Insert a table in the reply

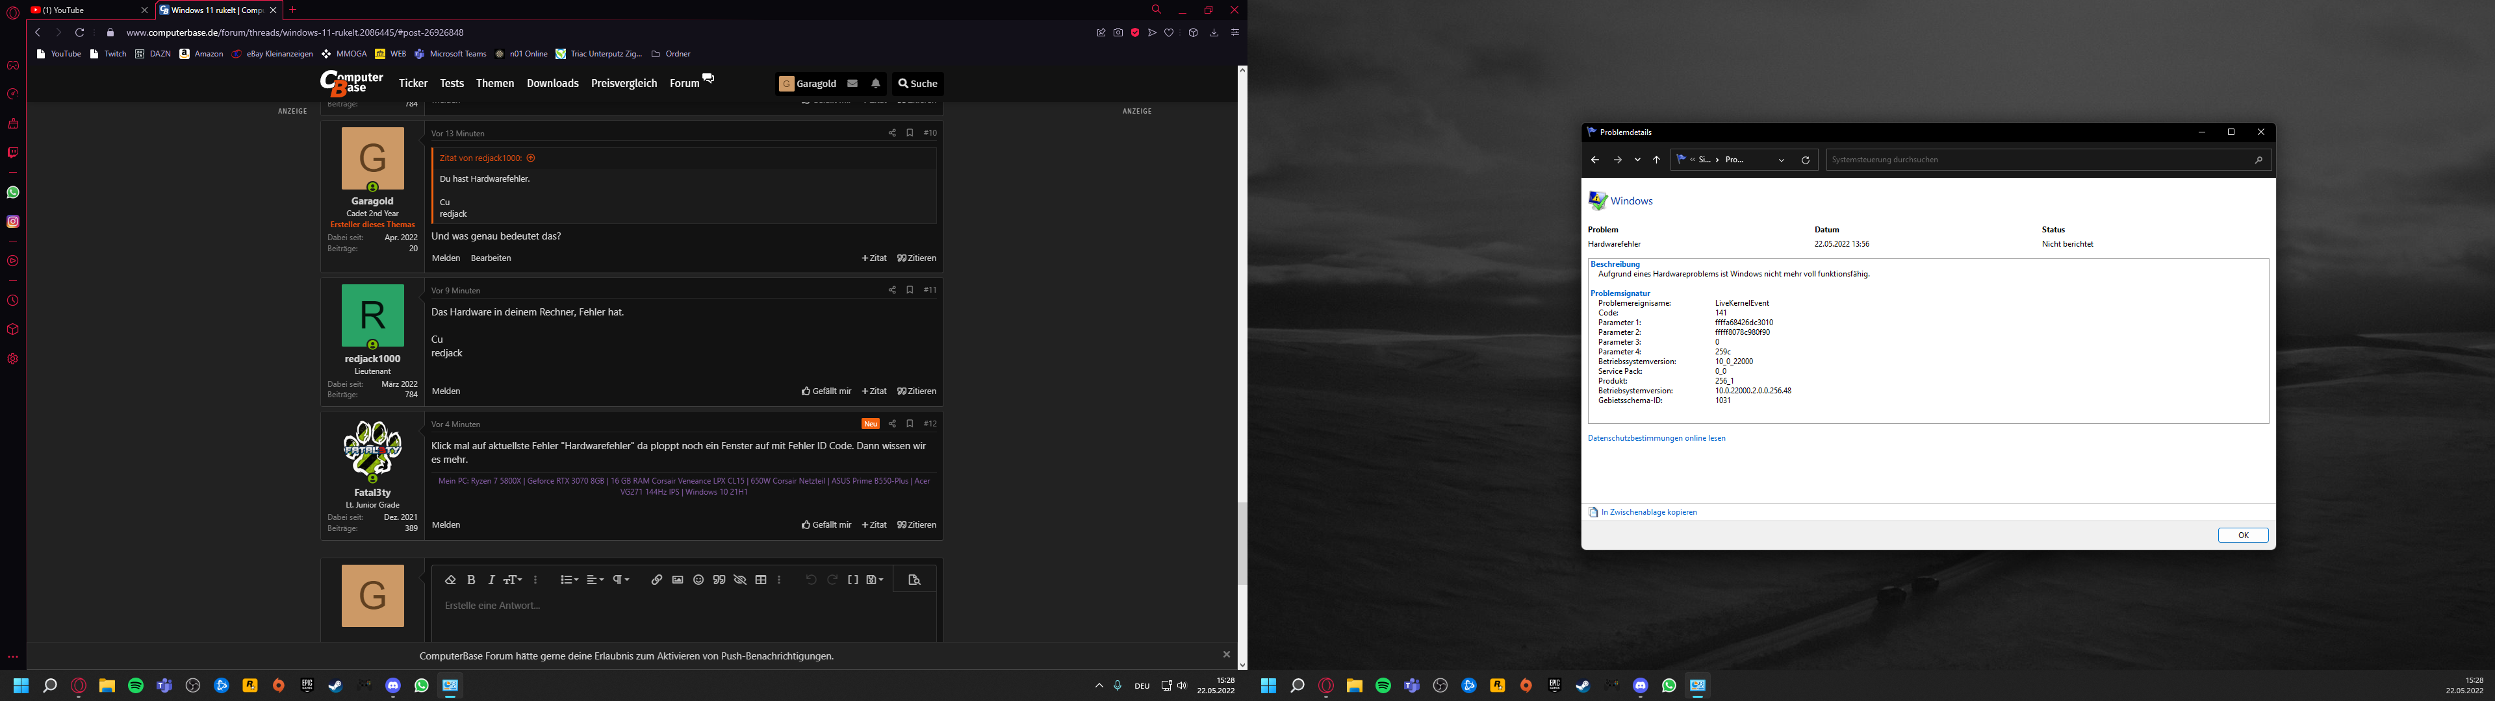pos(761,580)
